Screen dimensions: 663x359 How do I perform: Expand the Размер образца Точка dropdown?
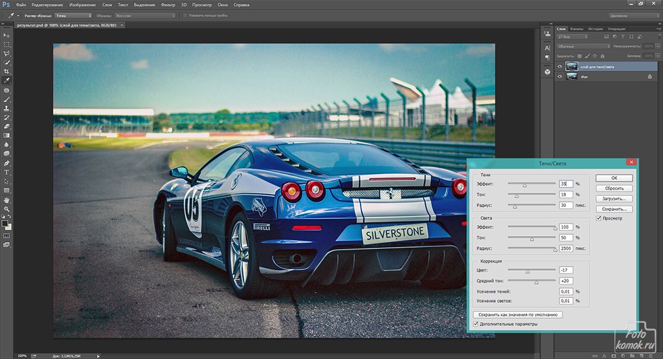pos(73,15)
